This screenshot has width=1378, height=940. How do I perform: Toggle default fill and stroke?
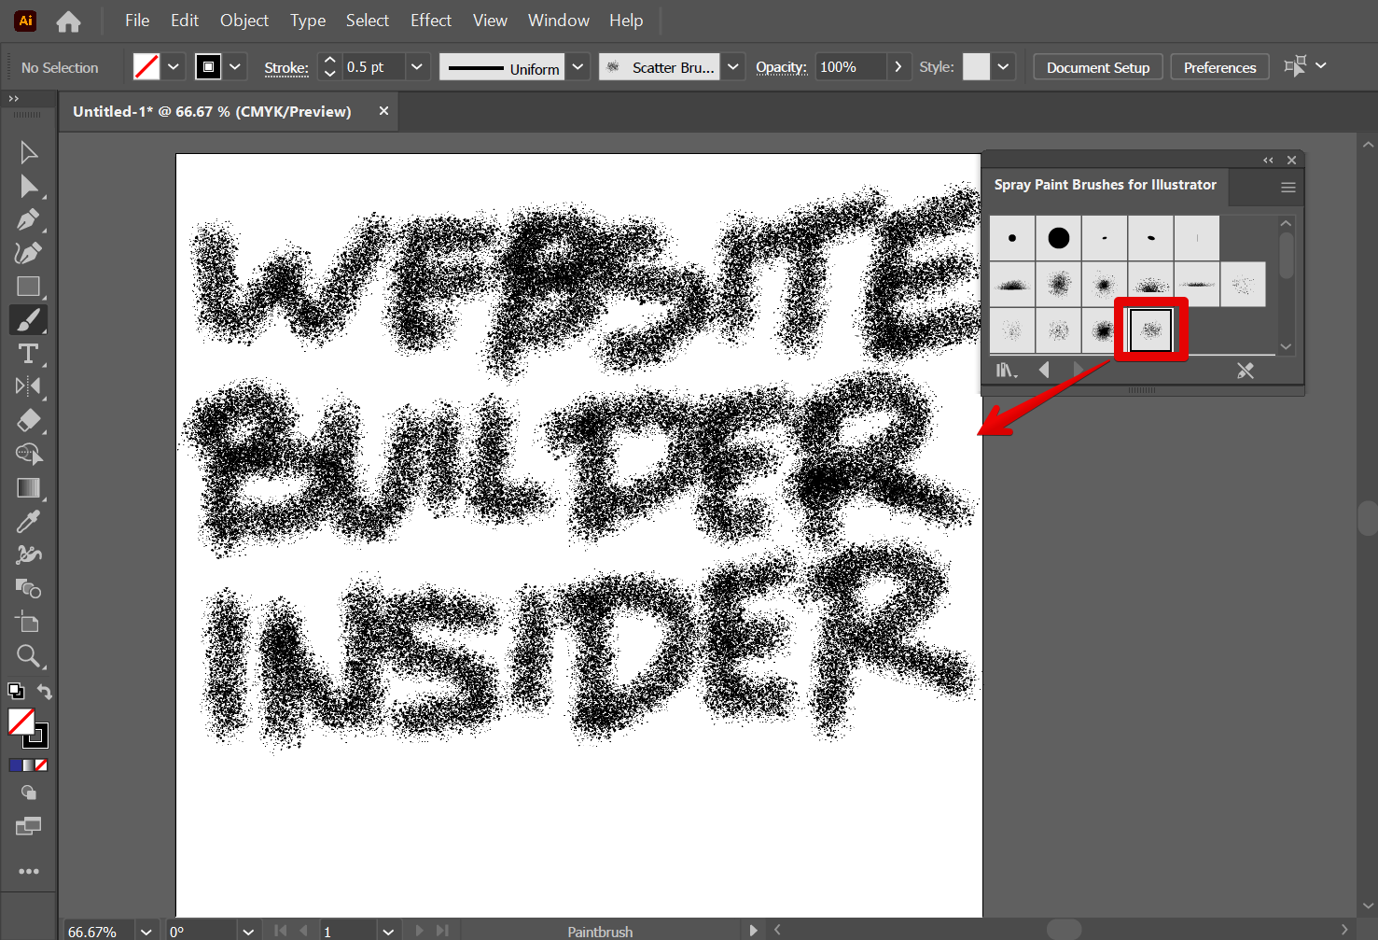pos(16,692)
